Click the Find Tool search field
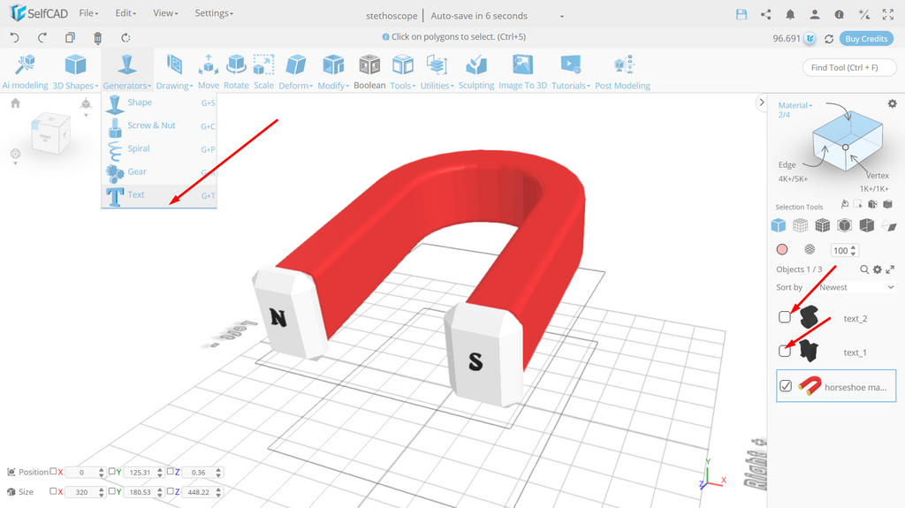Image resolution: width=905 pixels, height=508 pixels. point(849,67)
